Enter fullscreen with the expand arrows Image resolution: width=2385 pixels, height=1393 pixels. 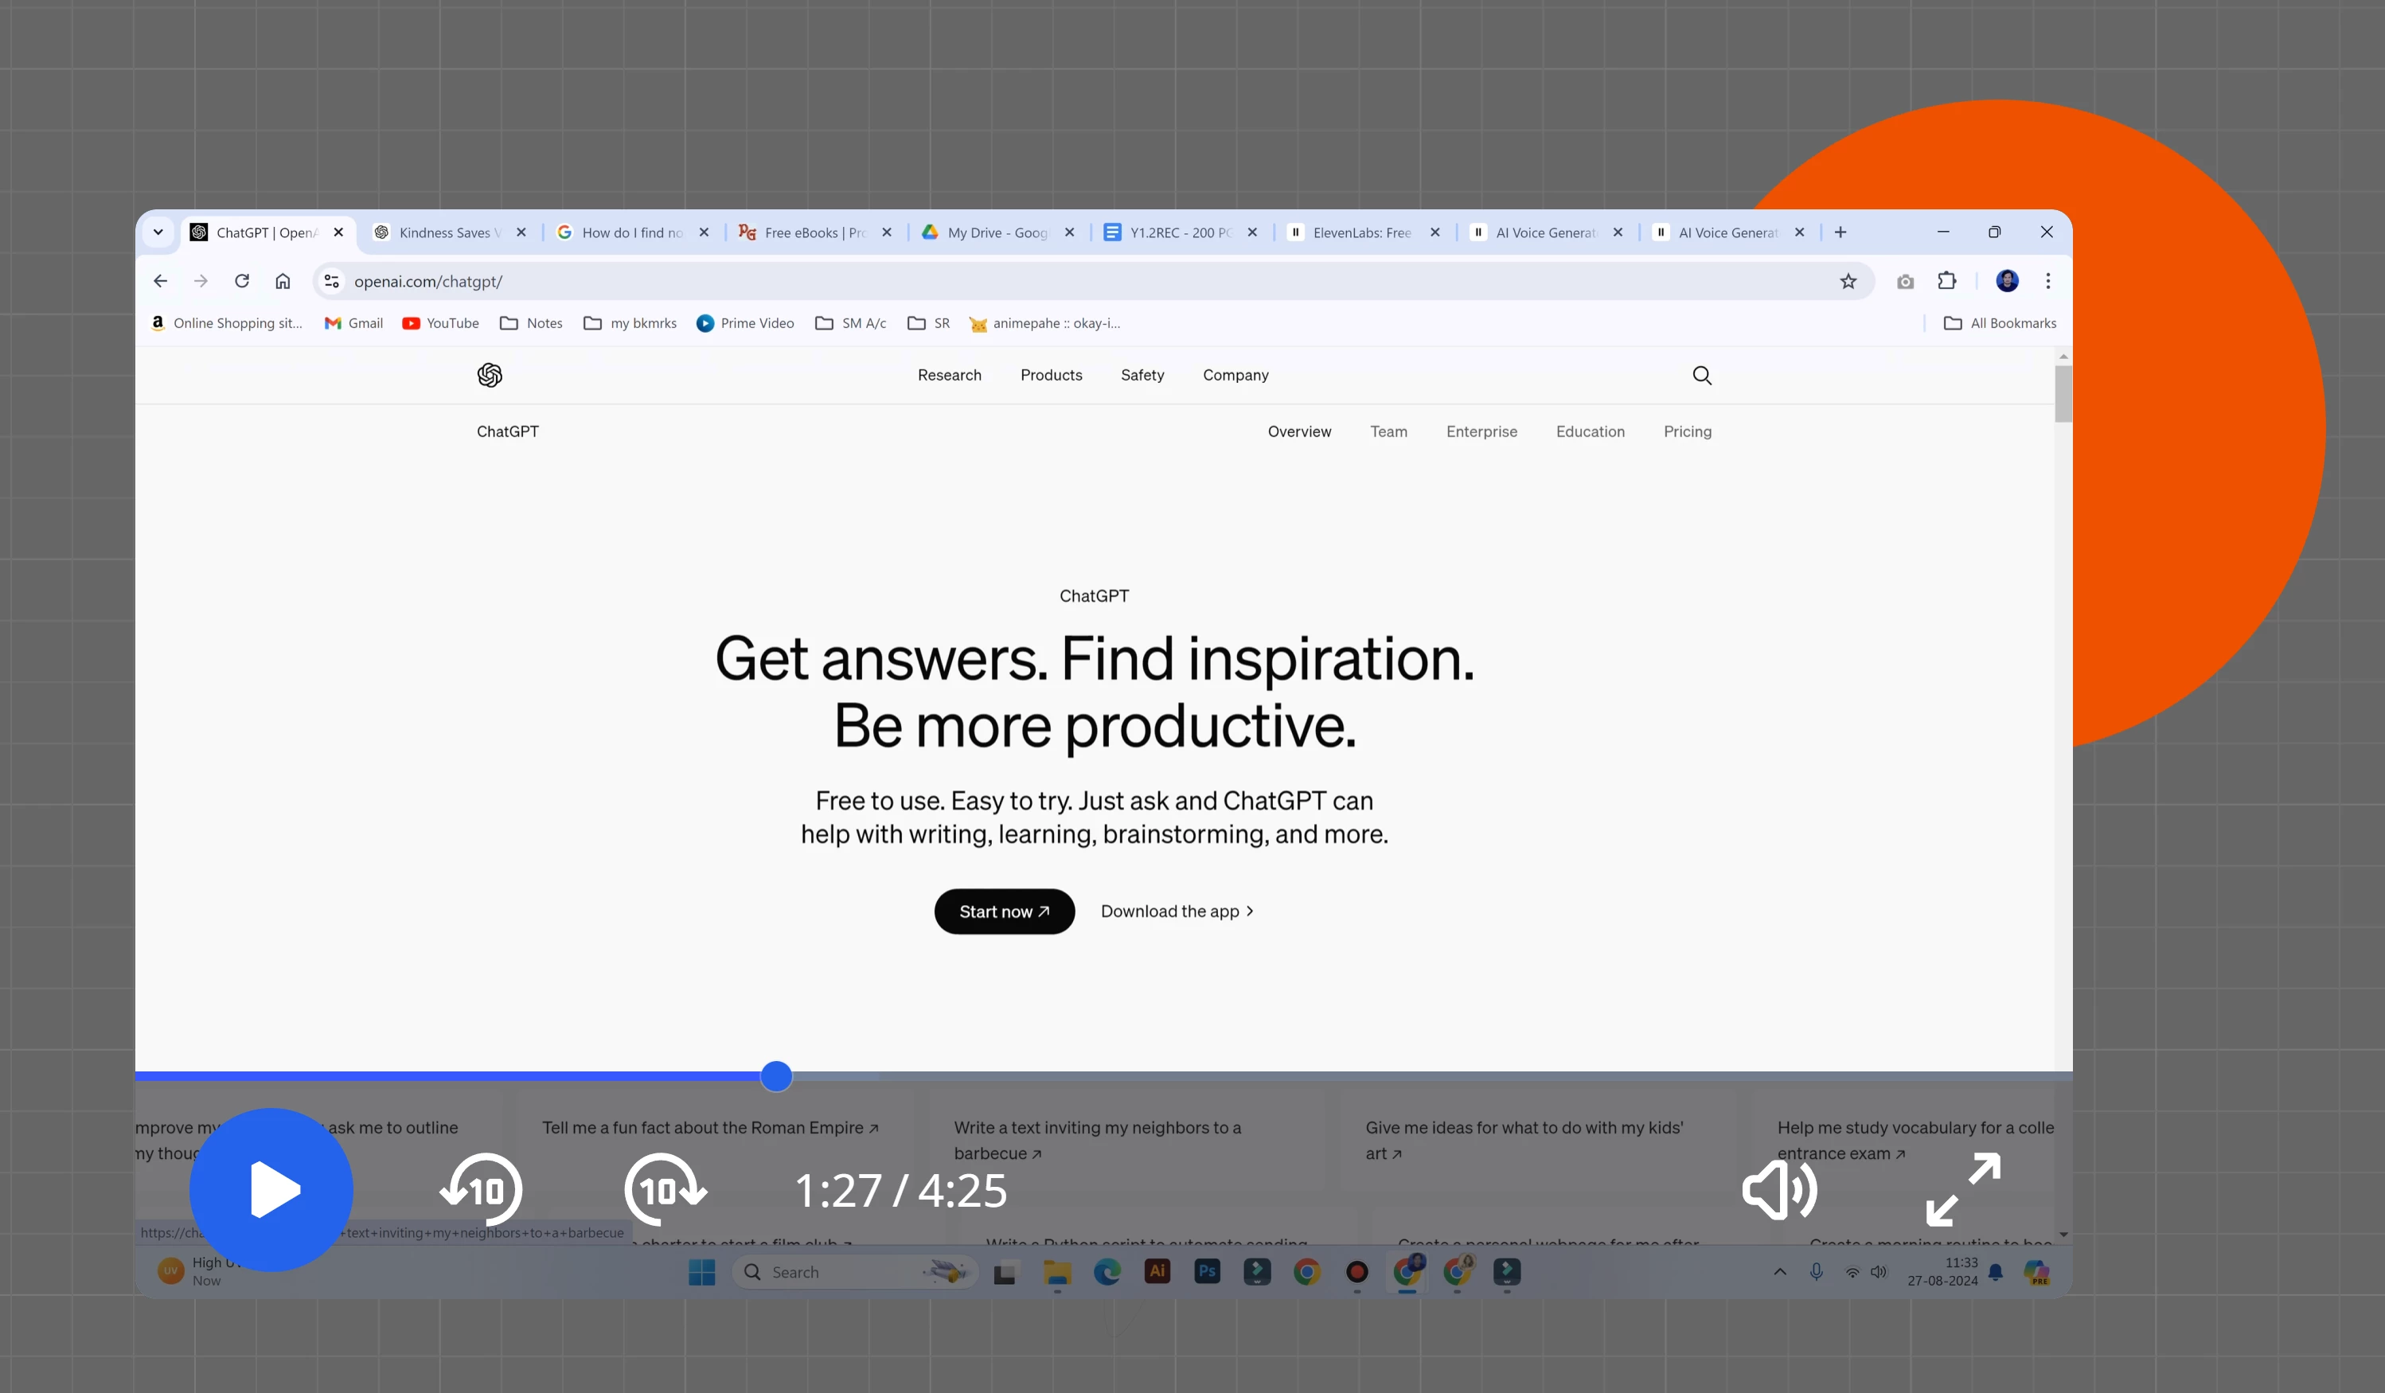pos(1963,1189)
